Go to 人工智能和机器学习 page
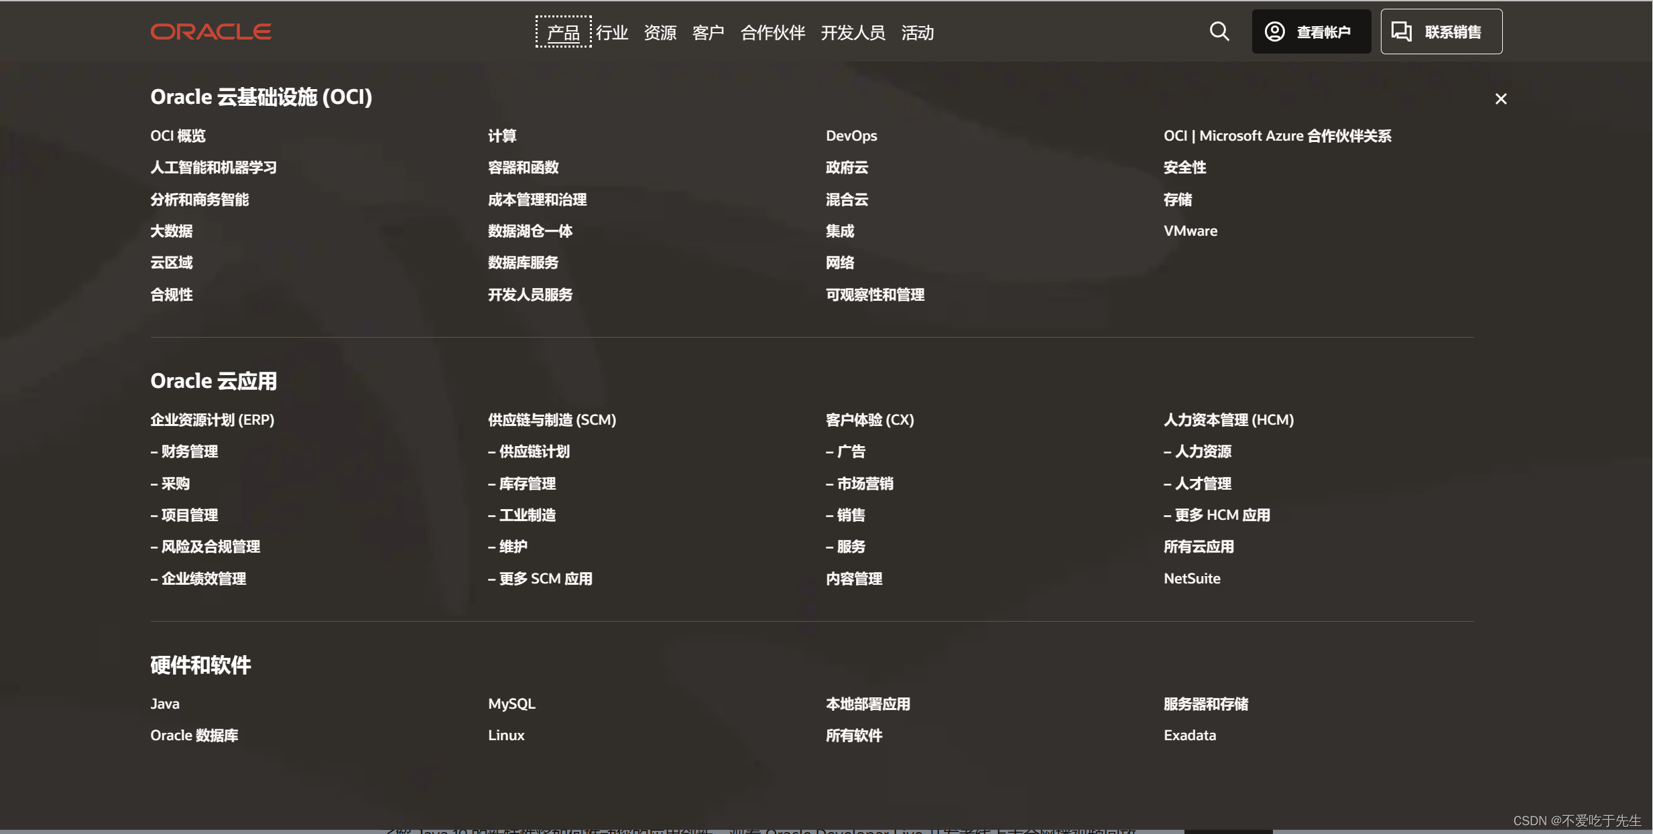The image size is (1653, 834). [213, 167]
